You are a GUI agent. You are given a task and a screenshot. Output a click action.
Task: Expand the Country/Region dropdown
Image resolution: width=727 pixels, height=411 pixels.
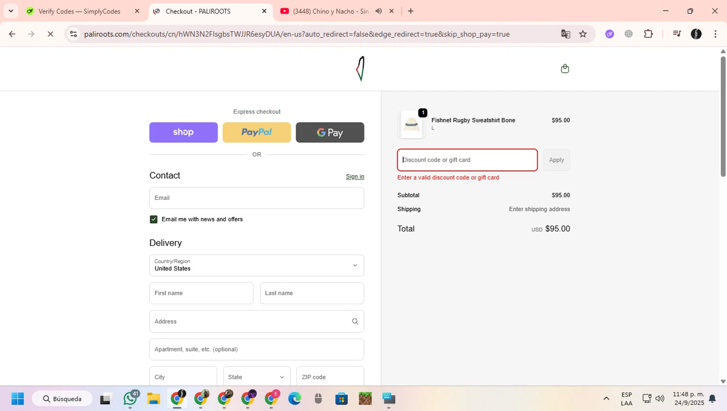(257, 265)
